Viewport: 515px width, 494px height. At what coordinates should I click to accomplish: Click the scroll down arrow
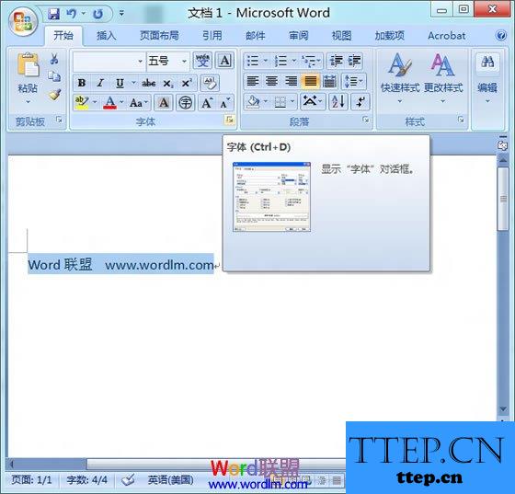point(503,409)
